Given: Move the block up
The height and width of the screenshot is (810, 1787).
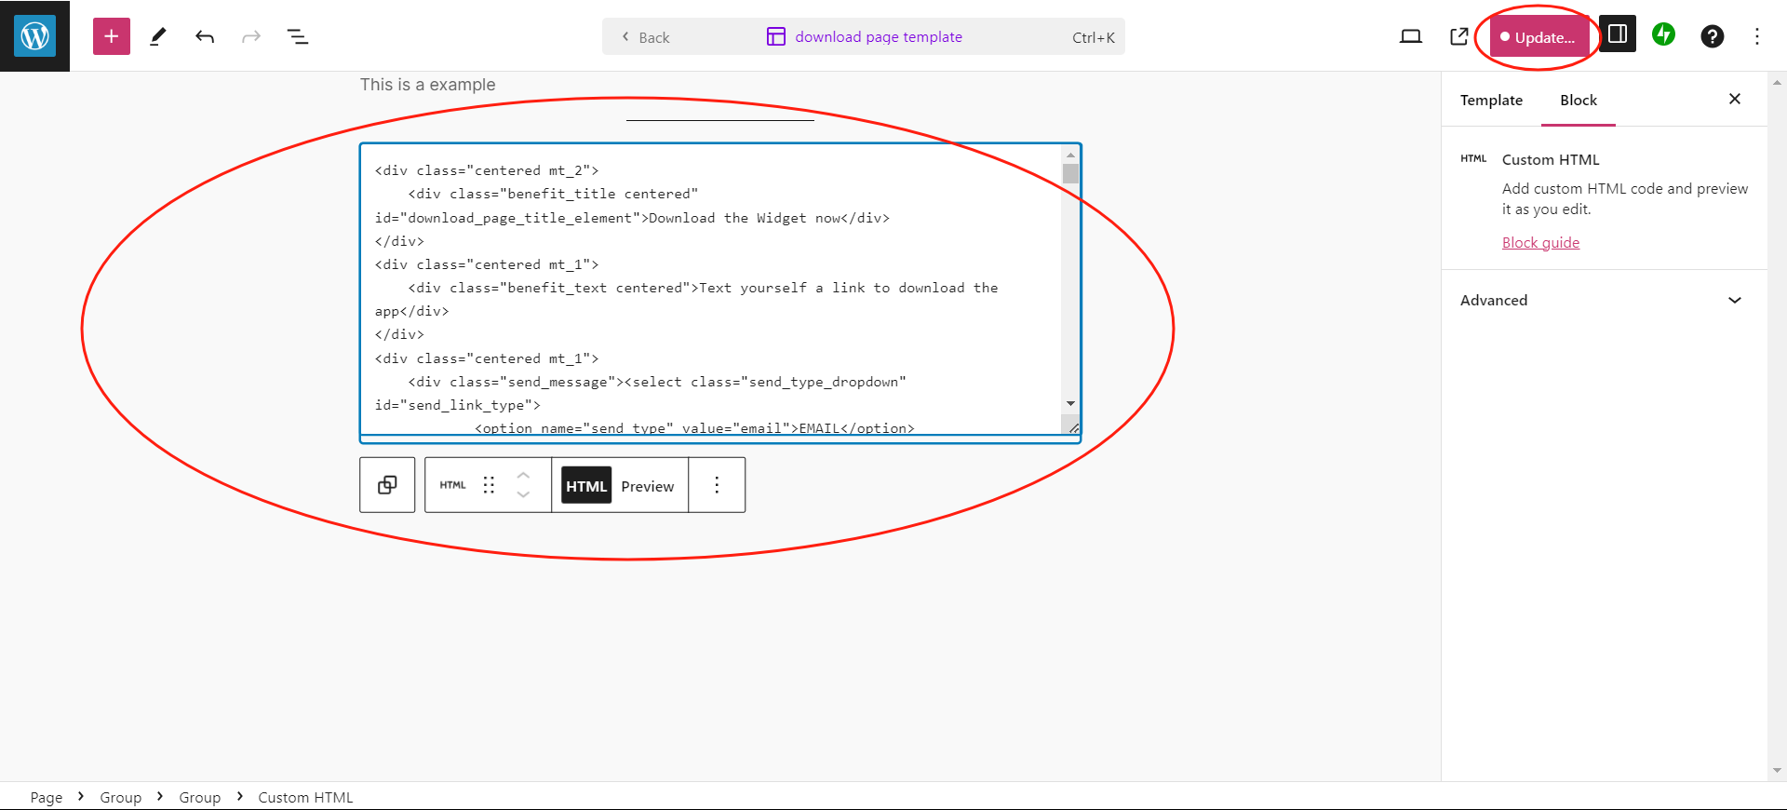Looking at the screenshot, I should click(523, 474).
